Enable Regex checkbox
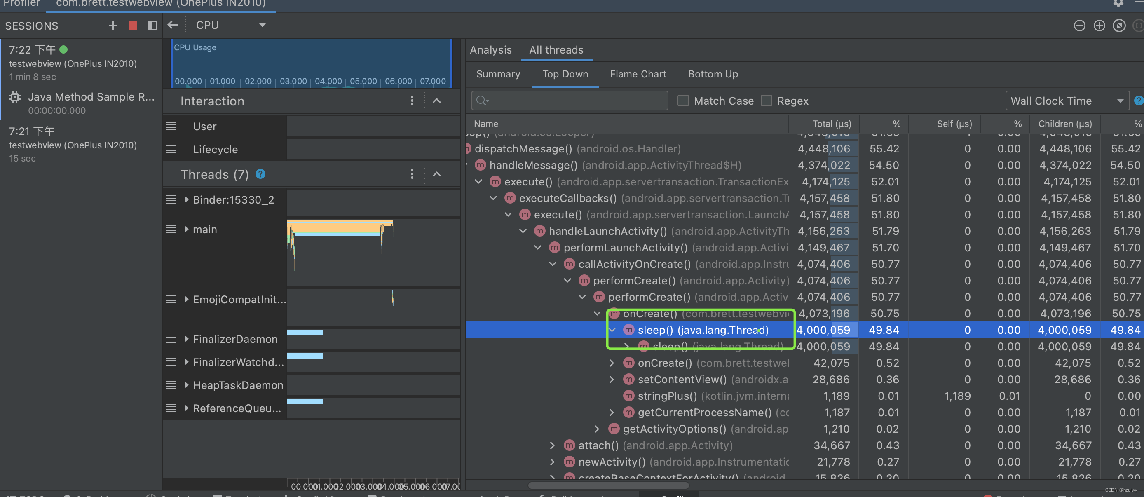Image resolution: width=1144 pixels, height=497 pixels. coord(767,101)
